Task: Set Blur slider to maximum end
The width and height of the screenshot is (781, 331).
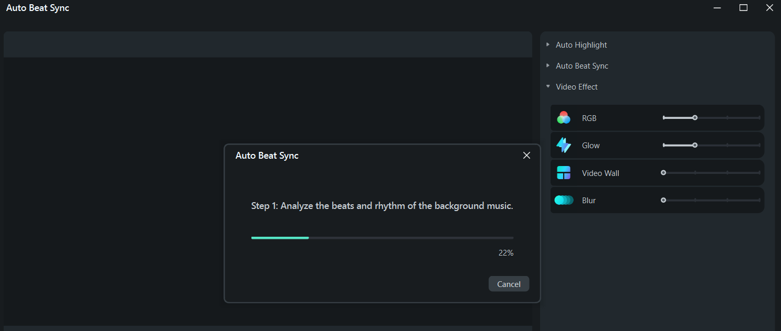Action: click(x=759, y=200)
